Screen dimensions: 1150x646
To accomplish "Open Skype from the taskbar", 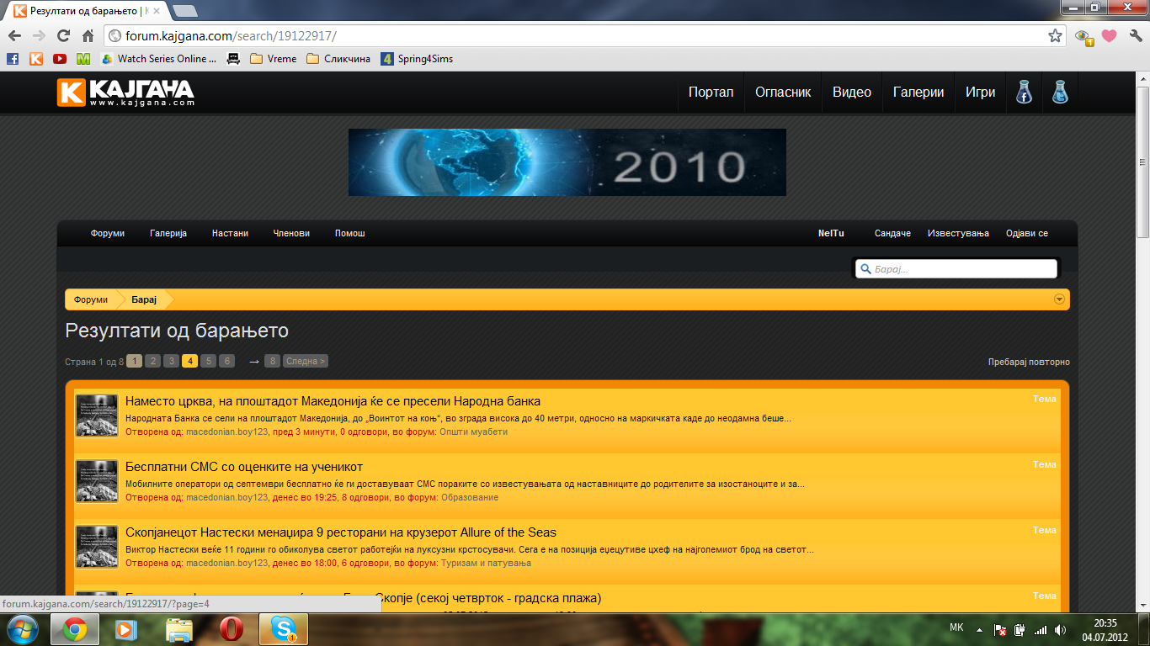I will click(x=284, y=629).
